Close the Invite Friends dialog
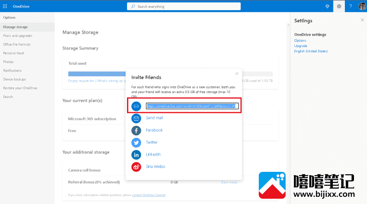The height and width of the screenshot is (204, 367). tap(237, 73)
